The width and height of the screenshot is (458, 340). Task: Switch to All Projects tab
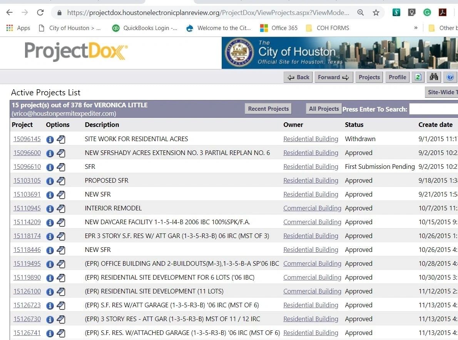coord(324,109)
